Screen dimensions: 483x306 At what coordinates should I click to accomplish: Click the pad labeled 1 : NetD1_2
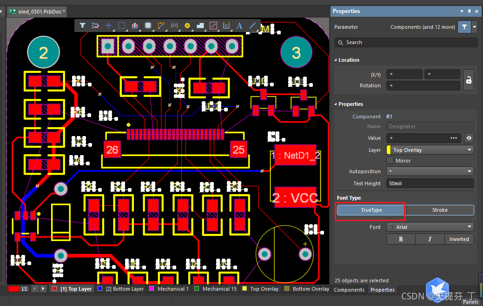pos(295,155)
